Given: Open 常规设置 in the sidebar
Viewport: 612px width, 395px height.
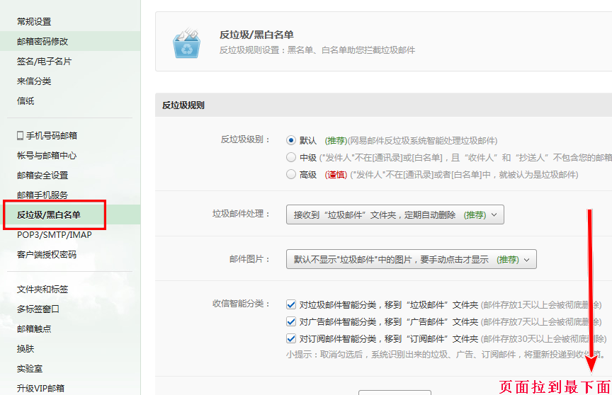Looking at the screenshot, I should click(34, 22).
